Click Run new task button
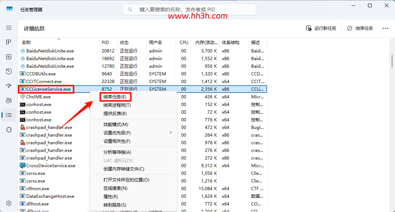This screenshot has width=395, height=212. pyautogui.click(x=321, y=29)
